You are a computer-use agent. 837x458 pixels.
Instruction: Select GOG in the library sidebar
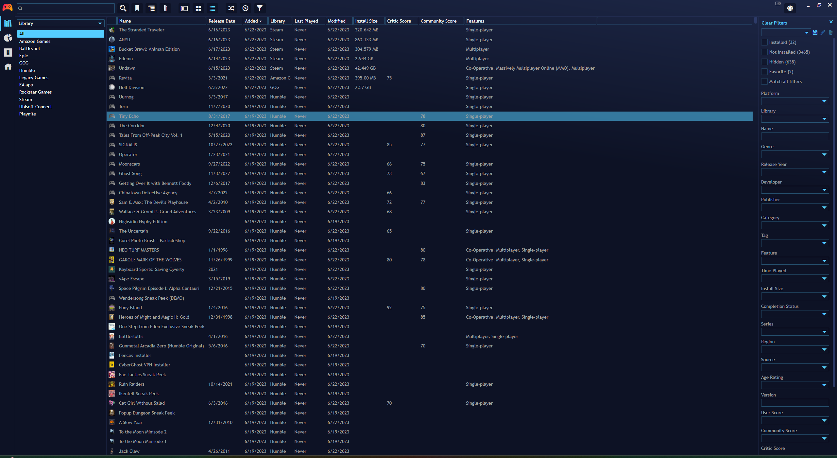click(24, 63)
